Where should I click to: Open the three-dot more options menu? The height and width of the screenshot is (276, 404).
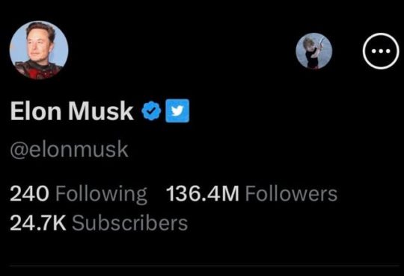381,51
